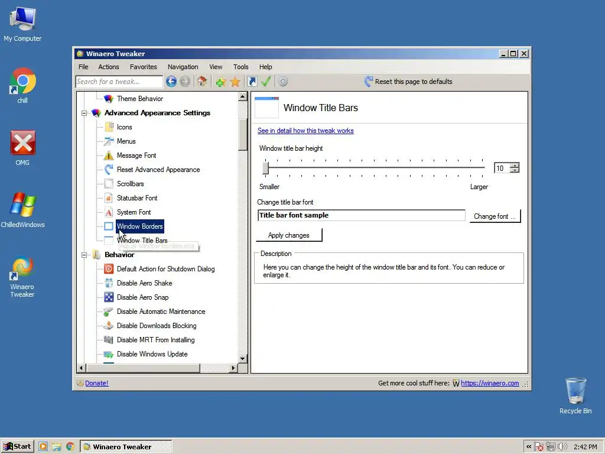This screenshot has height=454, width=605.
Task: Select the Recycle Bin icon
Action: pyautogui.click(x=575, y=395)
